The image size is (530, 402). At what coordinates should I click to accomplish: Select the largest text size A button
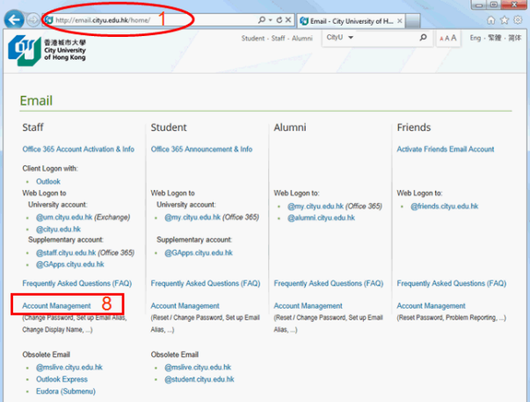(x=454, y=38)
